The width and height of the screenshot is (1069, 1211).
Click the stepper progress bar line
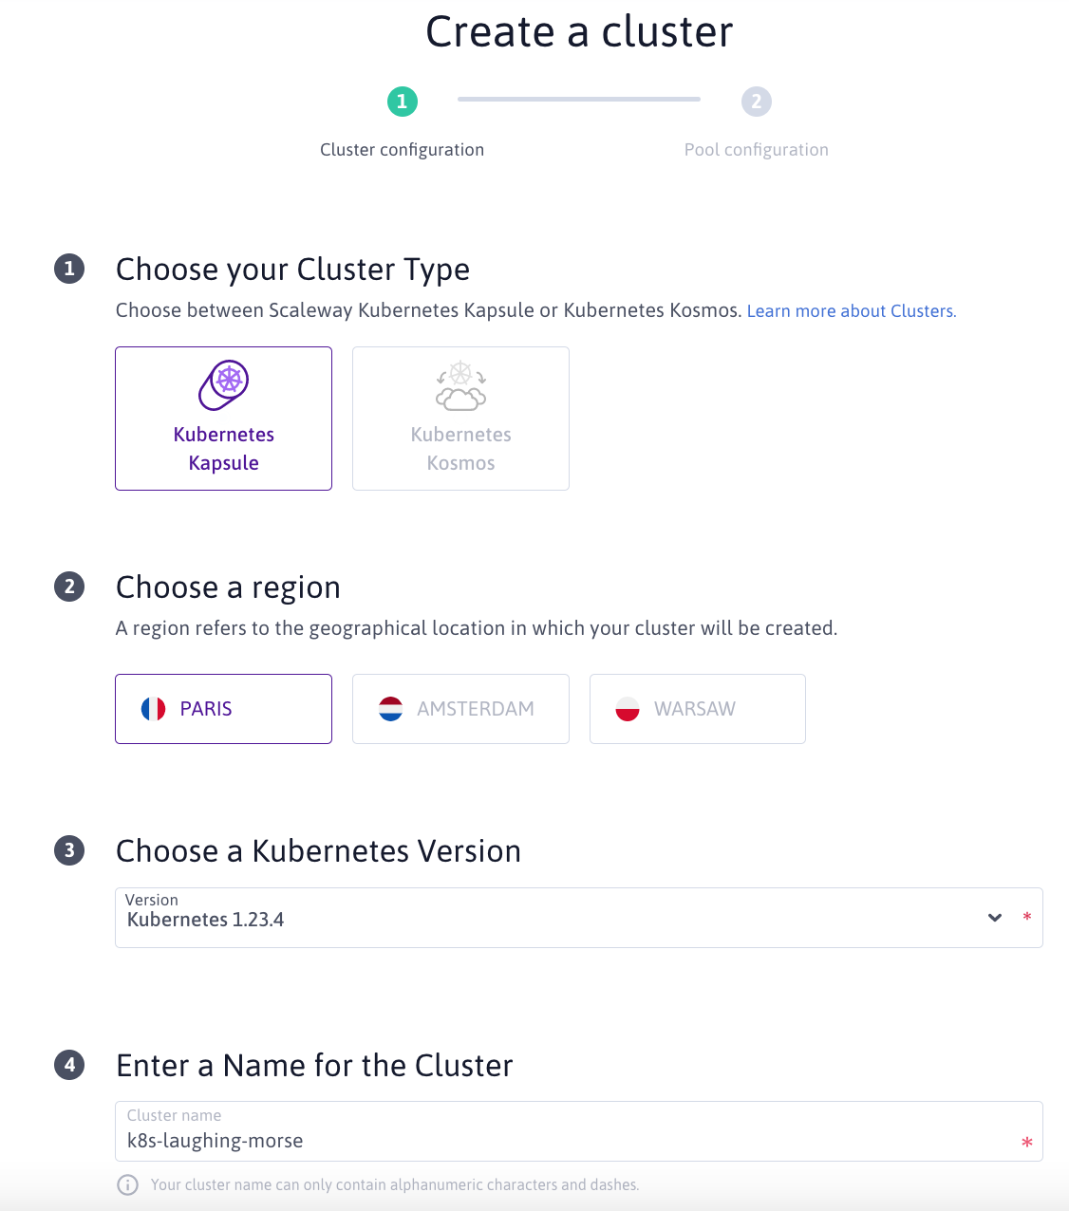tap(578, 99)
